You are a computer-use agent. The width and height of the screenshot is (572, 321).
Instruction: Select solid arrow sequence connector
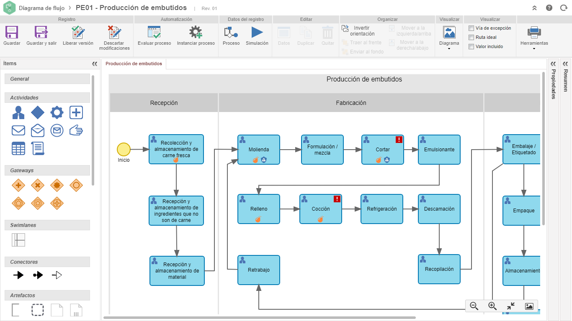pyautogui.click(x=18, y=275)
